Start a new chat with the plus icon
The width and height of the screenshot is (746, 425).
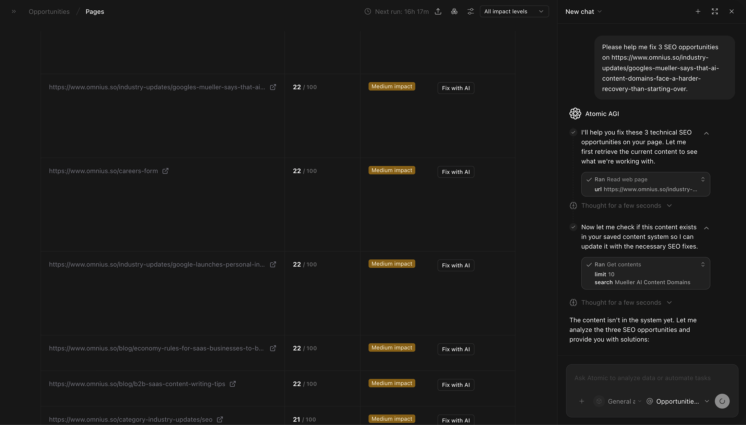[698, 11]
